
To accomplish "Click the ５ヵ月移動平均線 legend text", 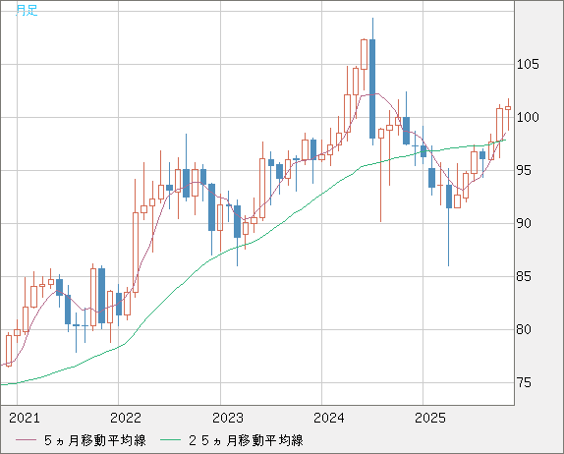I will (95, 440).
